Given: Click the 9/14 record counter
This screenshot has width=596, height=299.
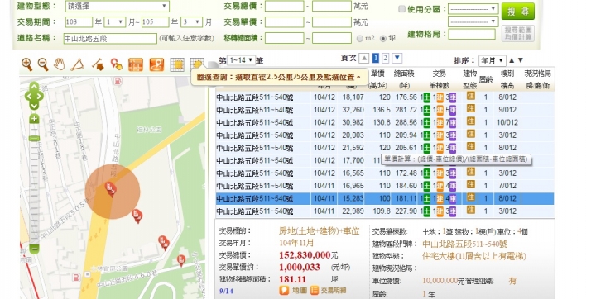Looking at the screenshot, I should click(x=226, y=291).
